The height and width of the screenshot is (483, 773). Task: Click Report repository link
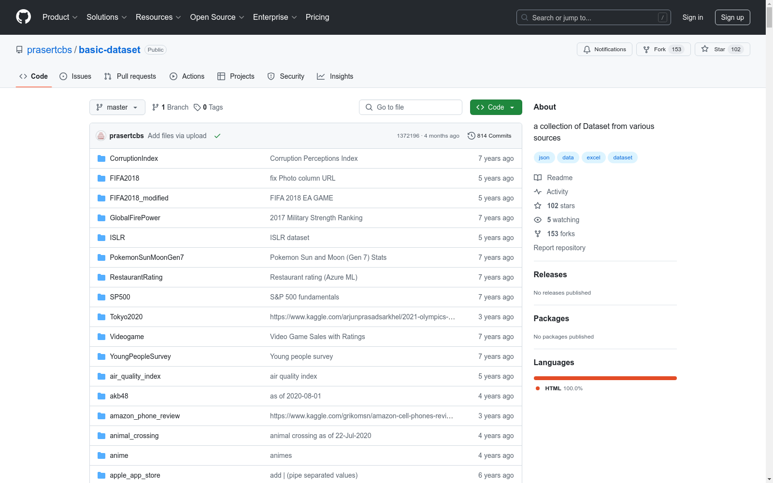tap(559, 248)
